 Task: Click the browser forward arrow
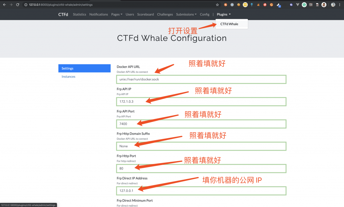11,5
